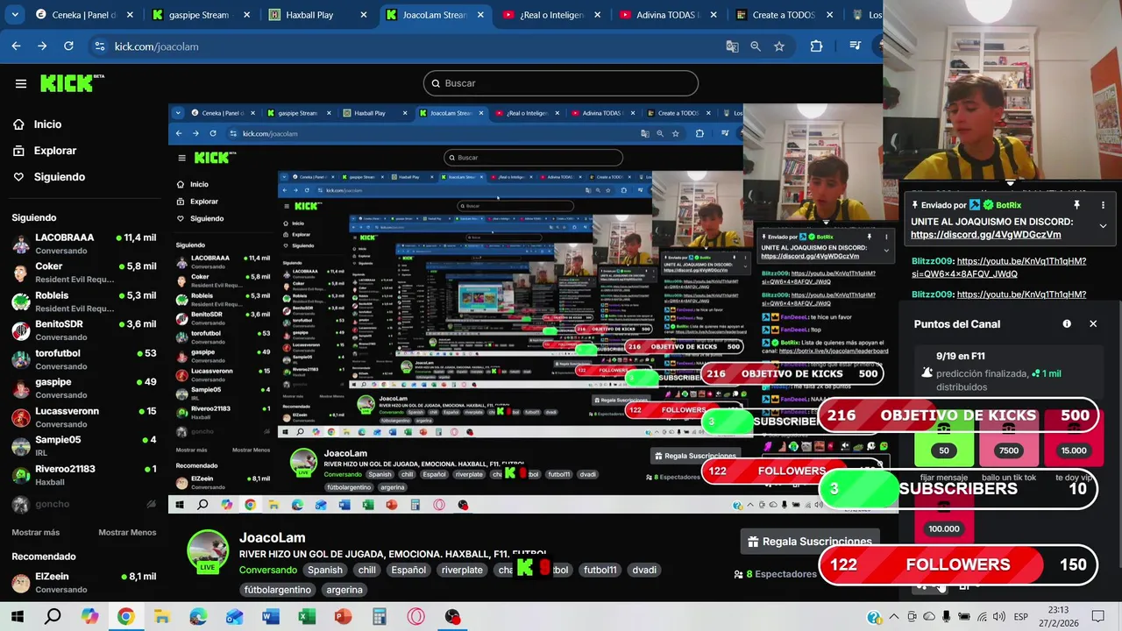1122x631 pixels.
Task: Open the hamburger menu beside the main Kick logo
Action: [21, 83]
